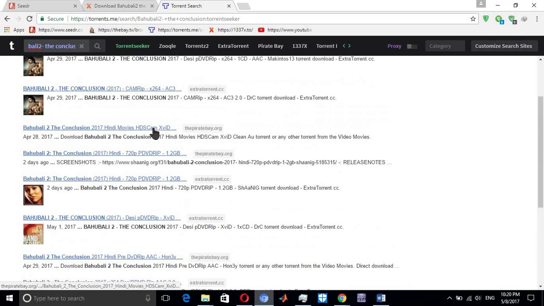Viewport: 544px width, 306px height.
Task: Open the notification center icon
Action: tap(531, 298)
